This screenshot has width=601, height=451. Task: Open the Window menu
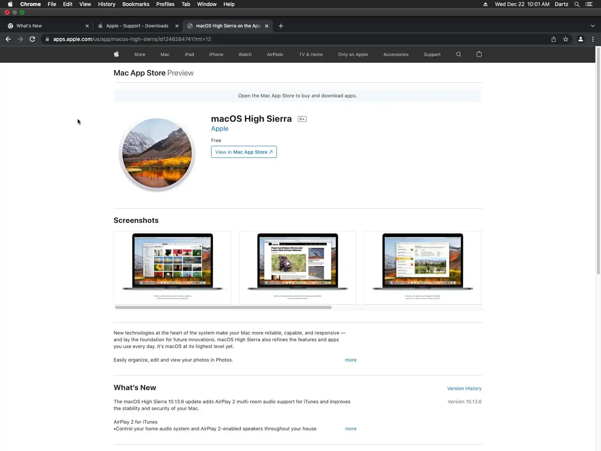[207, 4]
